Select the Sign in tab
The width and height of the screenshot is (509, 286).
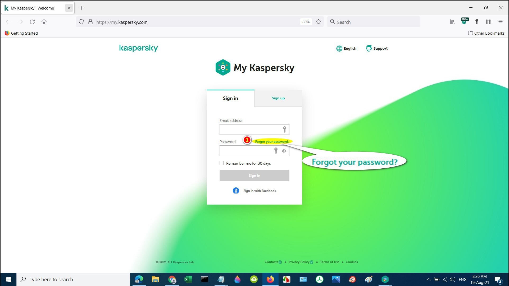[230, 98]
